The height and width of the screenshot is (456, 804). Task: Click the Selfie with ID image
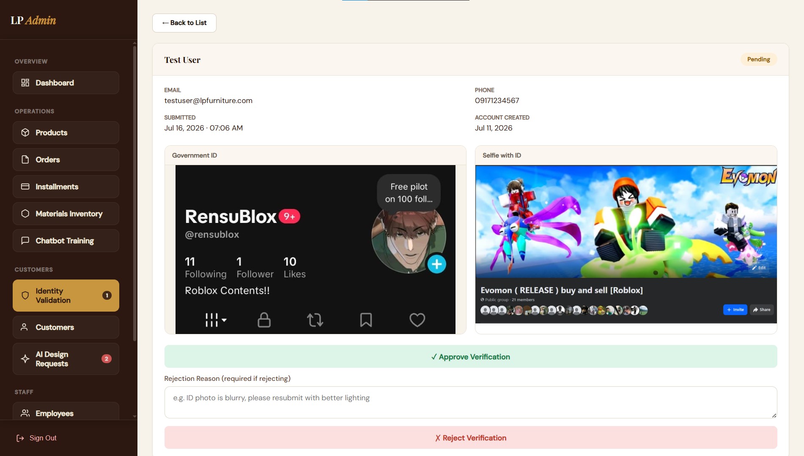point(626,244)
